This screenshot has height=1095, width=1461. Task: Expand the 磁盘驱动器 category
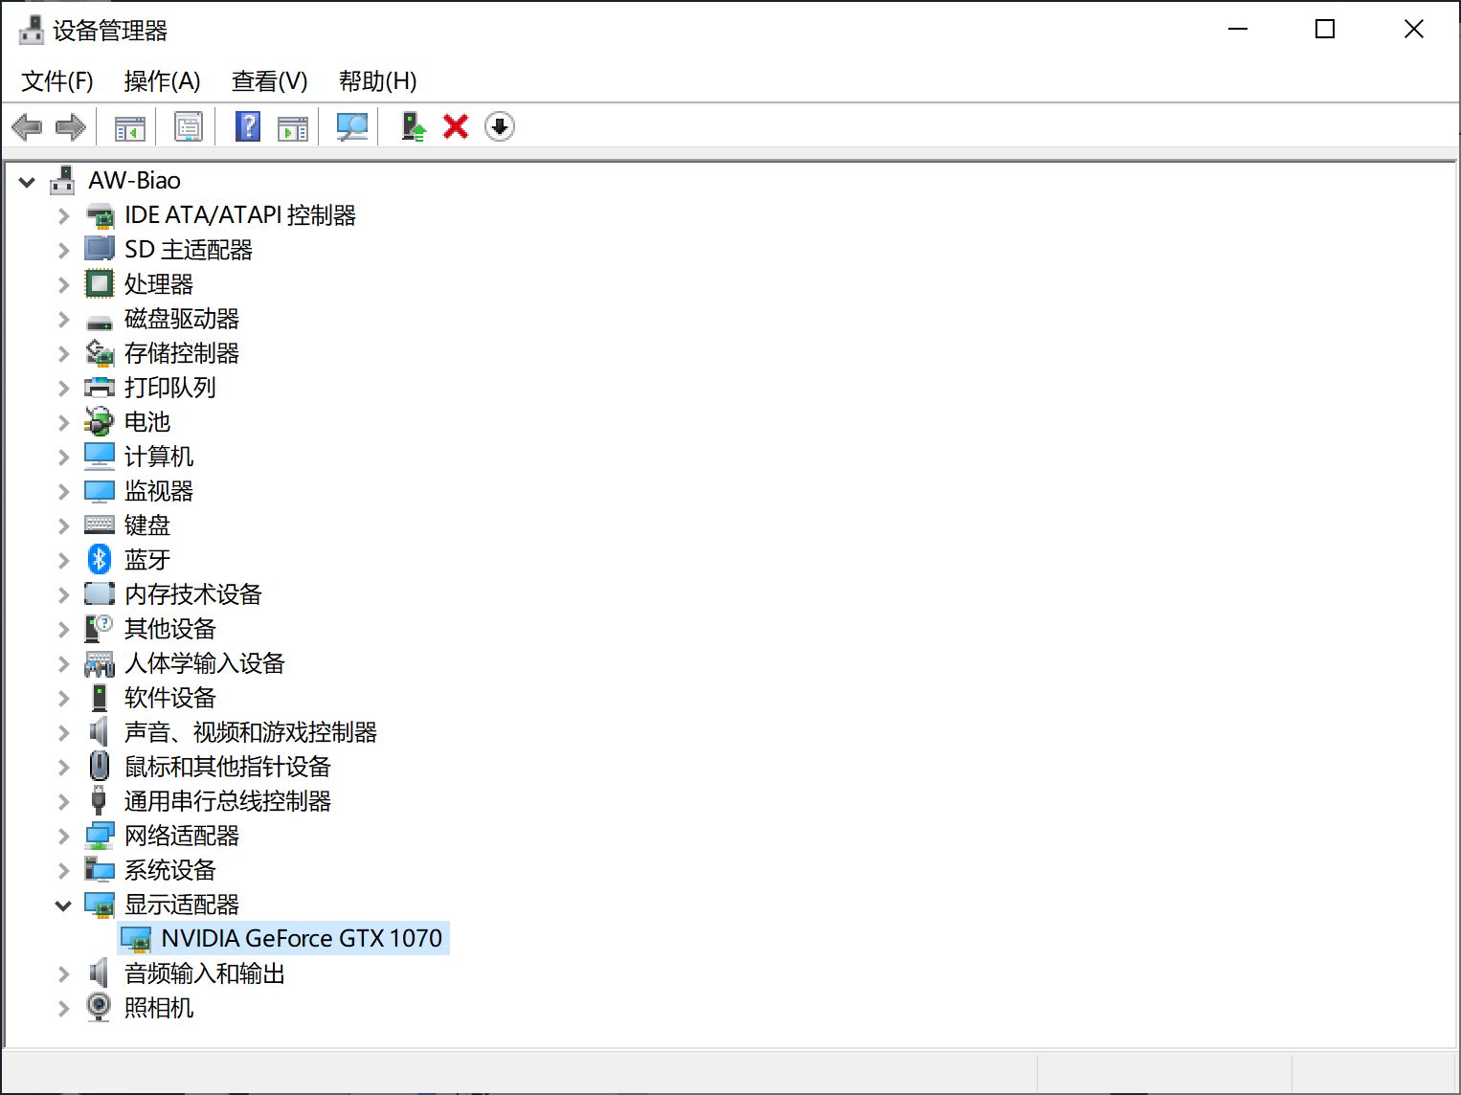64,319
